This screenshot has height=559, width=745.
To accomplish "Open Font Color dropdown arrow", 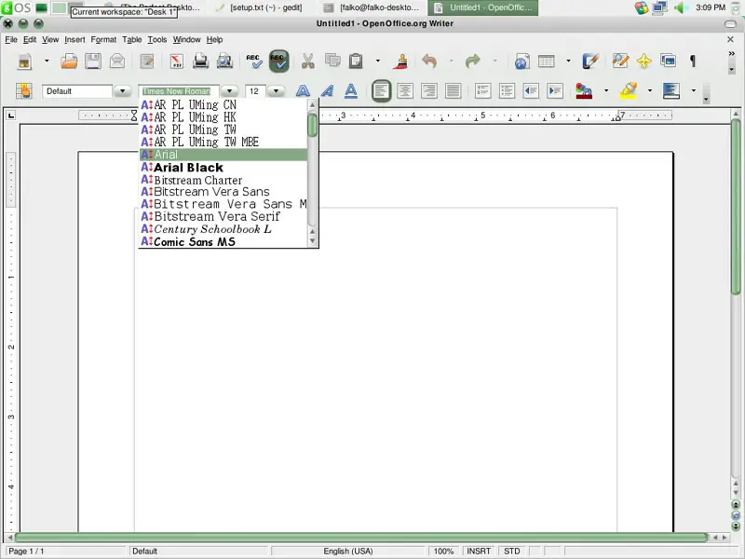I will [x=606, y=90].
